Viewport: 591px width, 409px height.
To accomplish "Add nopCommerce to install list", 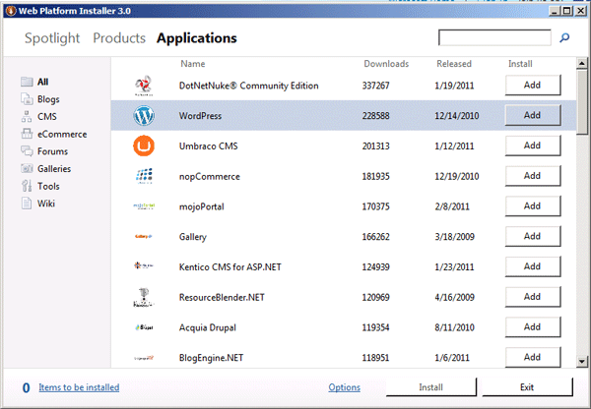I will (533, 176).
